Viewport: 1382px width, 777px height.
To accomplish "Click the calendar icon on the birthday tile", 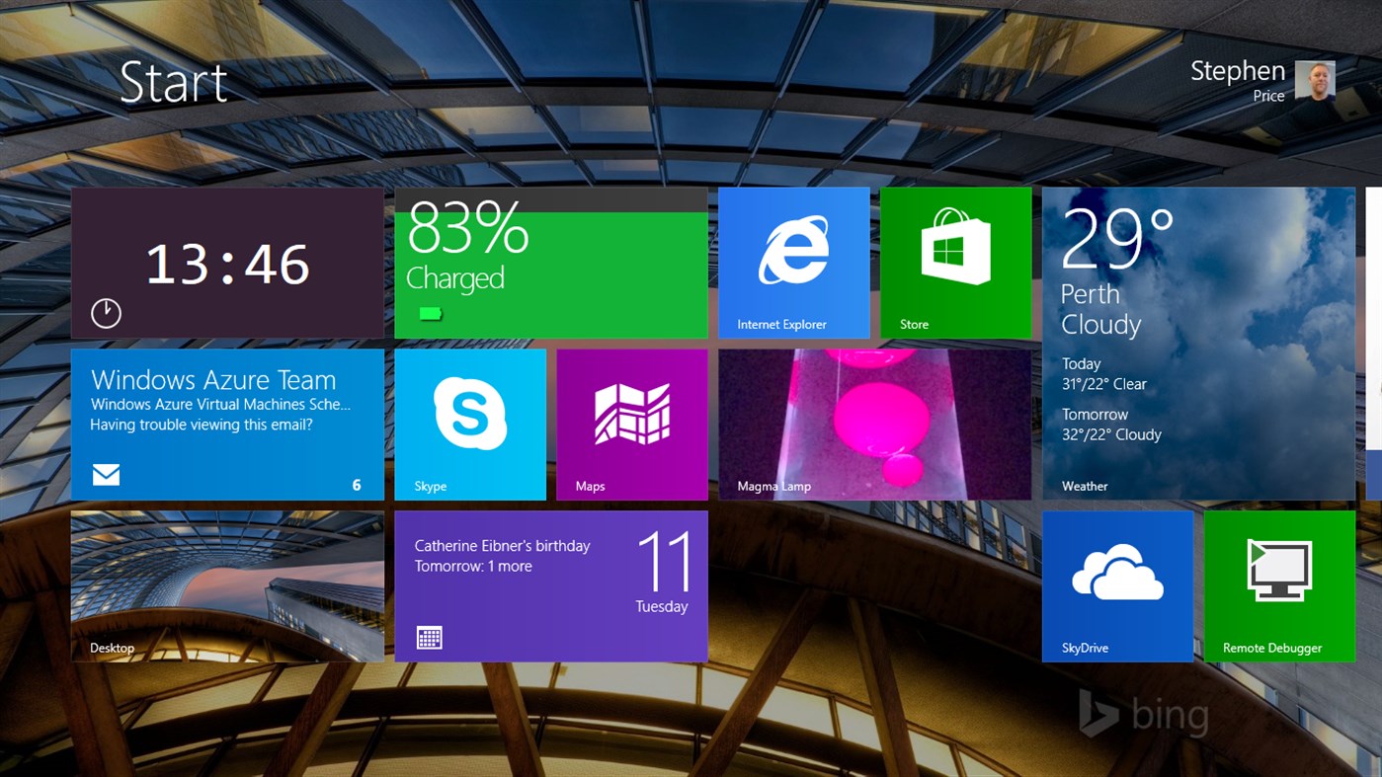I will [x=431, y=637].
